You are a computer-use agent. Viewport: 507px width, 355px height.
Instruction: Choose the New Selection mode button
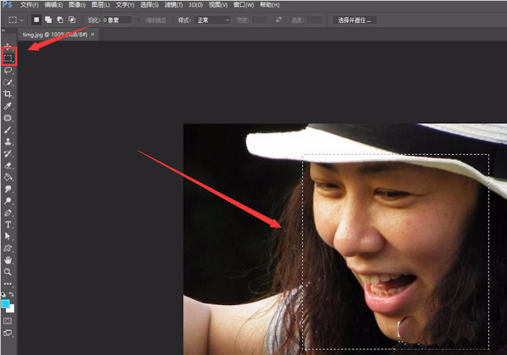pyautogui.click(x=36, y=20)
